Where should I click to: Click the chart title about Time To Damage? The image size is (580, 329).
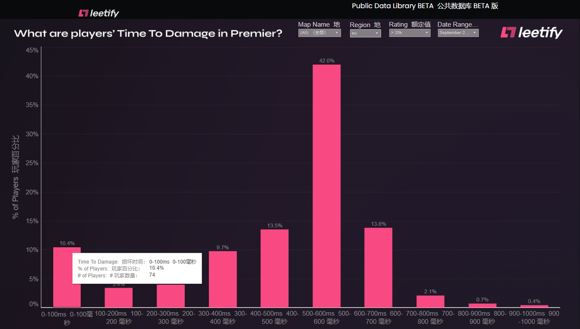point(148,33)
